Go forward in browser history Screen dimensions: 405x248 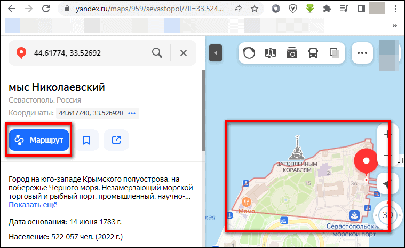click(29, 9)
